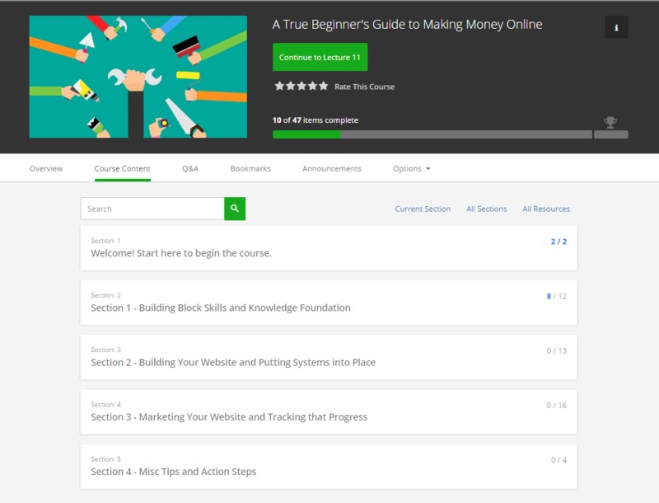Expand Section 3 Marketing Your Website
Viewport: 659px width, 503px height.
(x=329, y=411)
